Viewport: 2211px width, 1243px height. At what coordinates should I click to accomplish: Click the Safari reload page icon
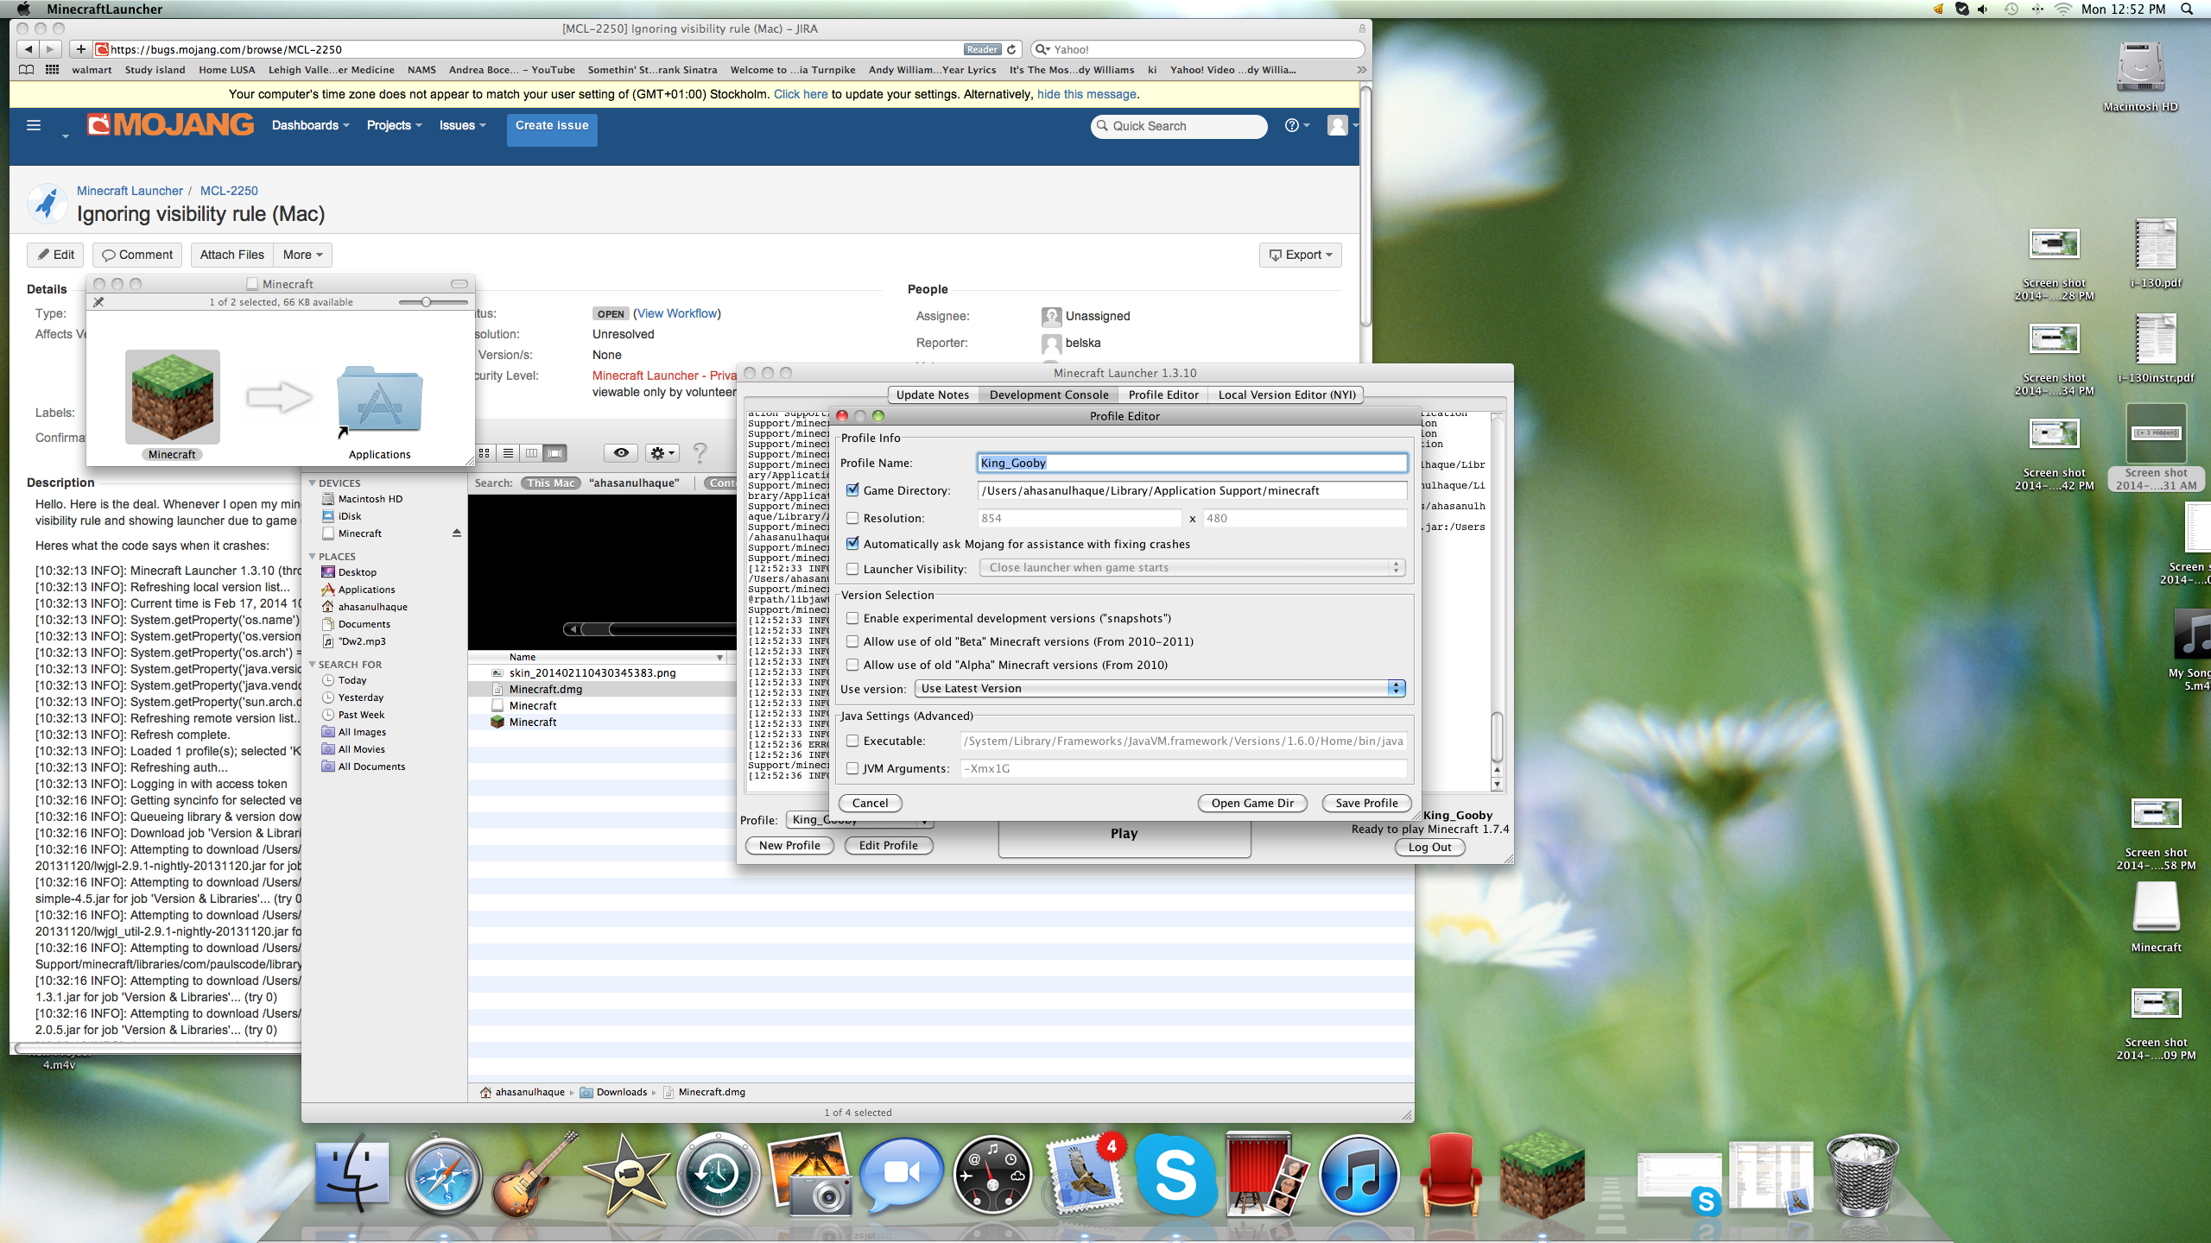(1011, 49)
